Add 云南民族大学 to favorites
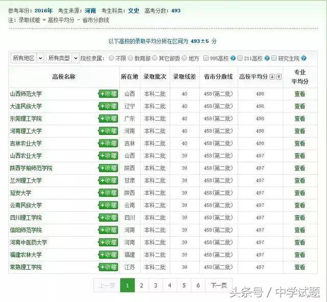The image size is (327, 302). click(108, 205)
